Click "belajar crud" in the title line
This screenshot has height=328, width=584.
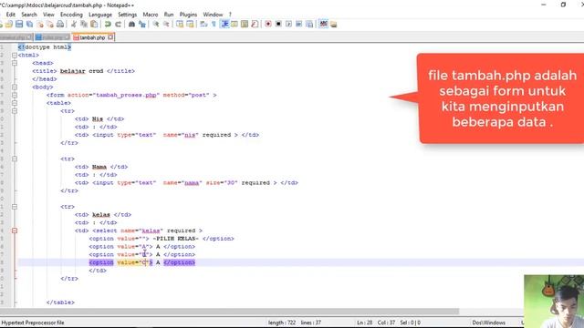pyautogui.click(x=81, y=71)
